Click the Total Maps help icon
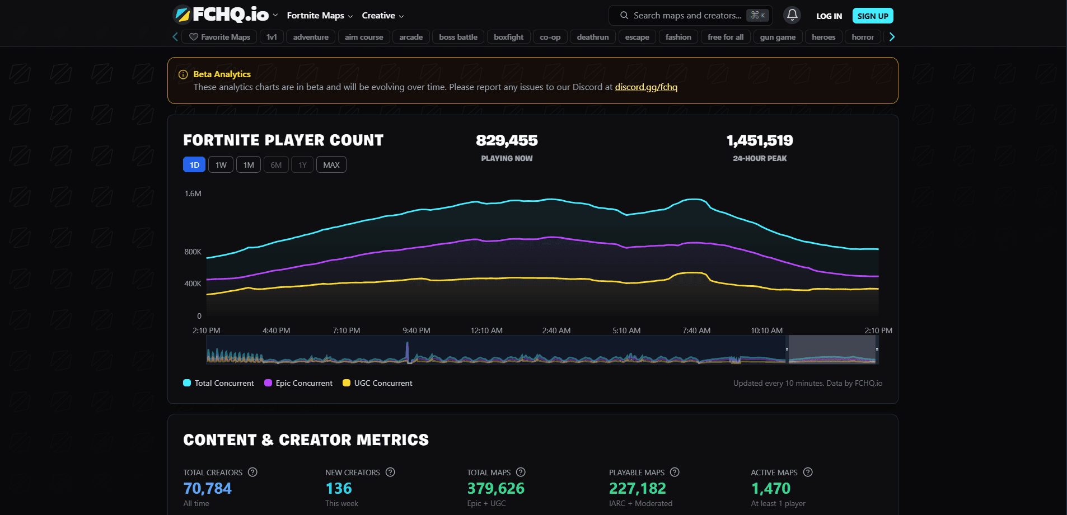1067x515 pixels. point(521,472)
